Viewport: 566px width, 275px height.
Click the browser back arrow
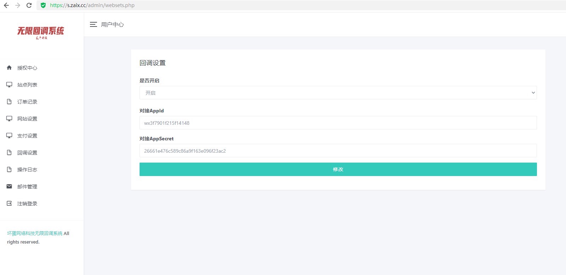pyautogui.click(x=6, y=5)
